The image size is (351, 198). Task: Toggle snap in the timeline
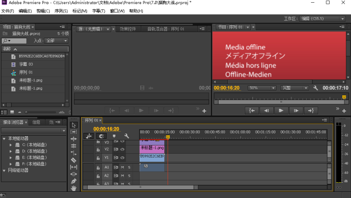click(101, 136)
